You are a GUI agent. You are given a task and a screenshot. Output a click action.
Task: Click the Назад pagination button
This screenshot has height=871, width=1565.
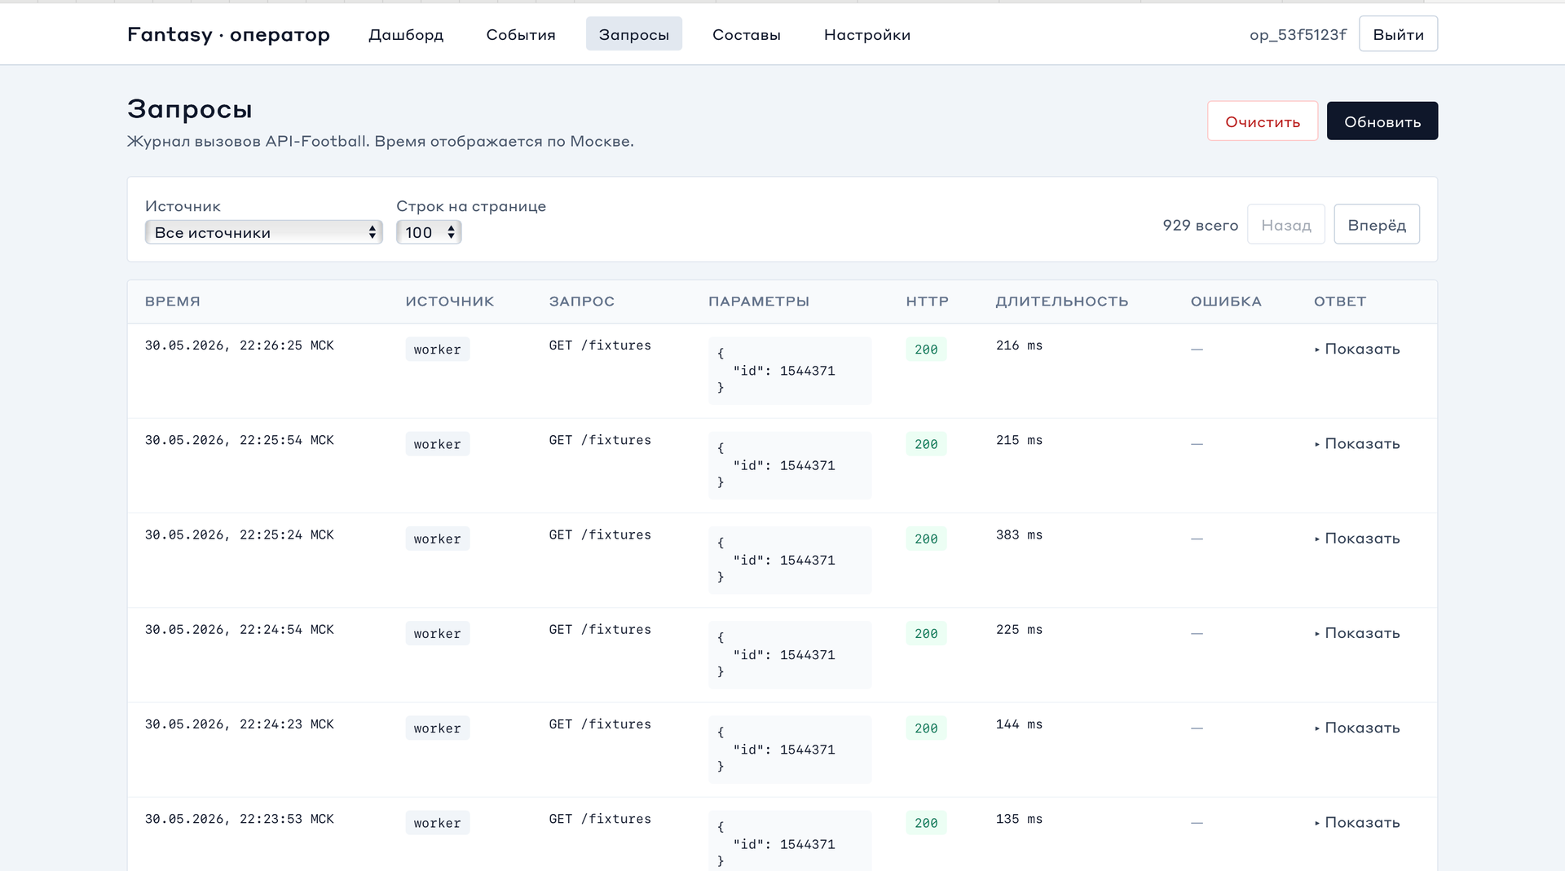click(x=1286, y=224)
